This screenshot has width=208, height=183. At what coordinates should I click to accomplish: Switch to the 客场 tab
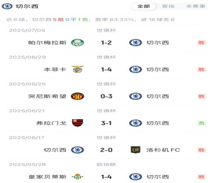(168, 6)
